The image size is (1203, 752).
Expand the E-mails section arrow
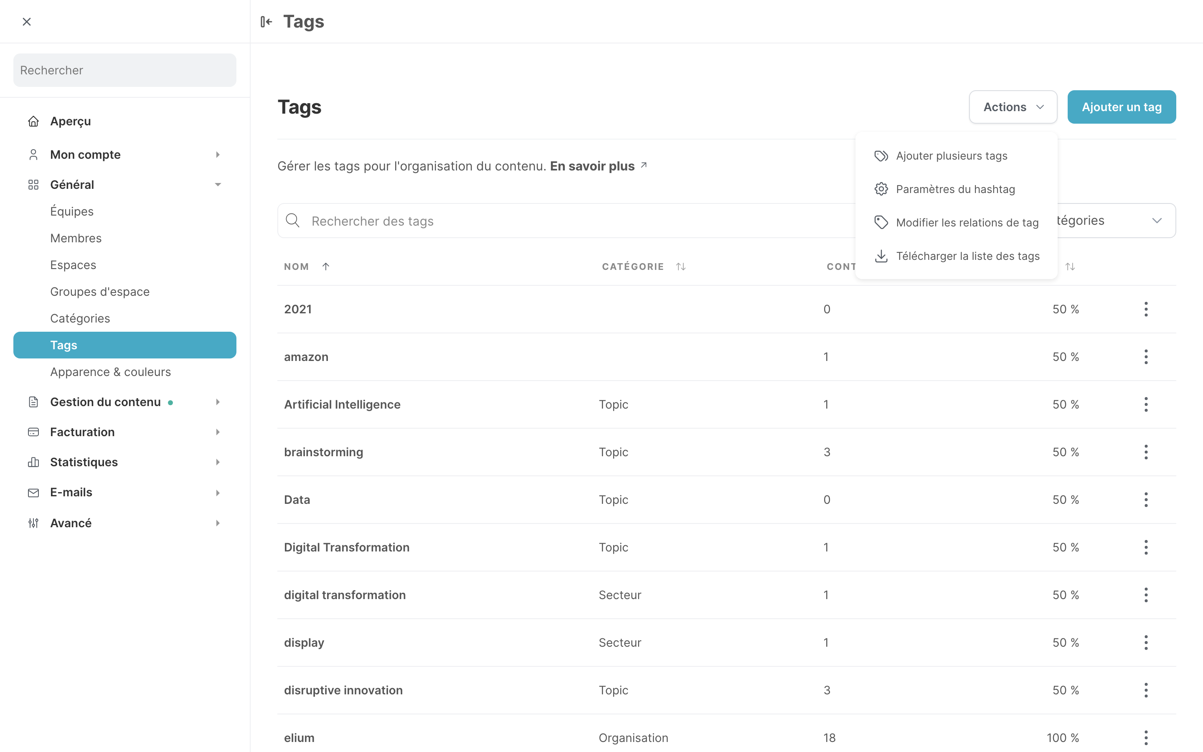click(218, 493)
